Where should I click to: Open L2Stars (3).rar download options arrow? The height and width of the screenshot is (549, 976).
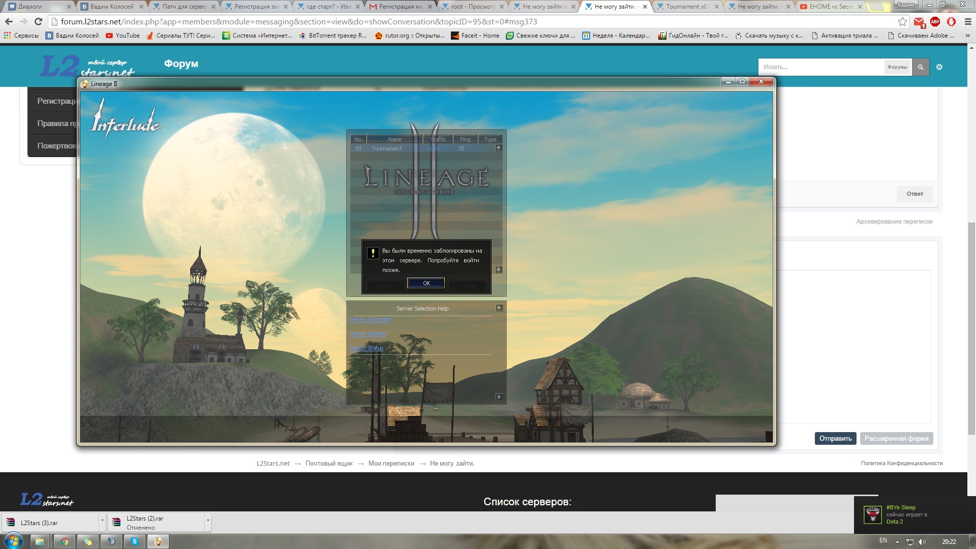[x=102, y=522]
